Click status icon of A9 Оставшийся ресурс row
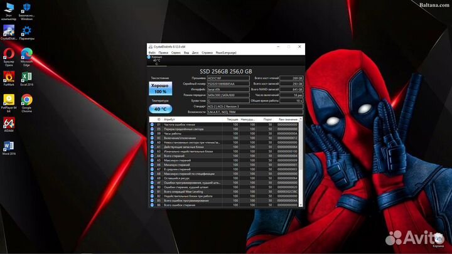 coord(152,178)
